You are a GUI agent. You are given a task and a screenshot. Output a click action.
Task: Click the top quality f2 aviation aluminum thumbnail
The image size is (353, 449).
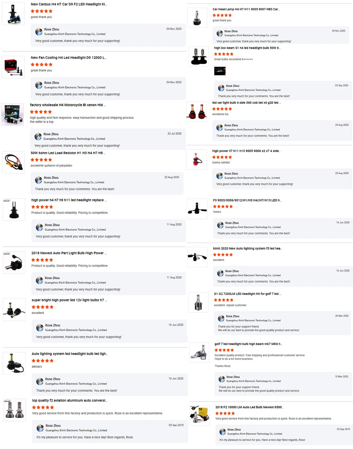[x=14, y=410]
